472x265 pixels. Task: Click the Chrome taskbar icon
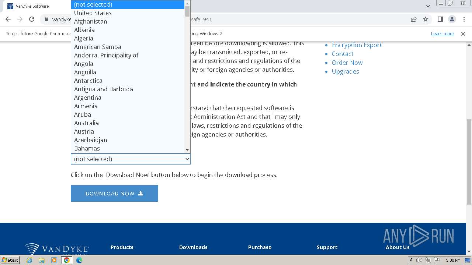[x=67, y=260]
